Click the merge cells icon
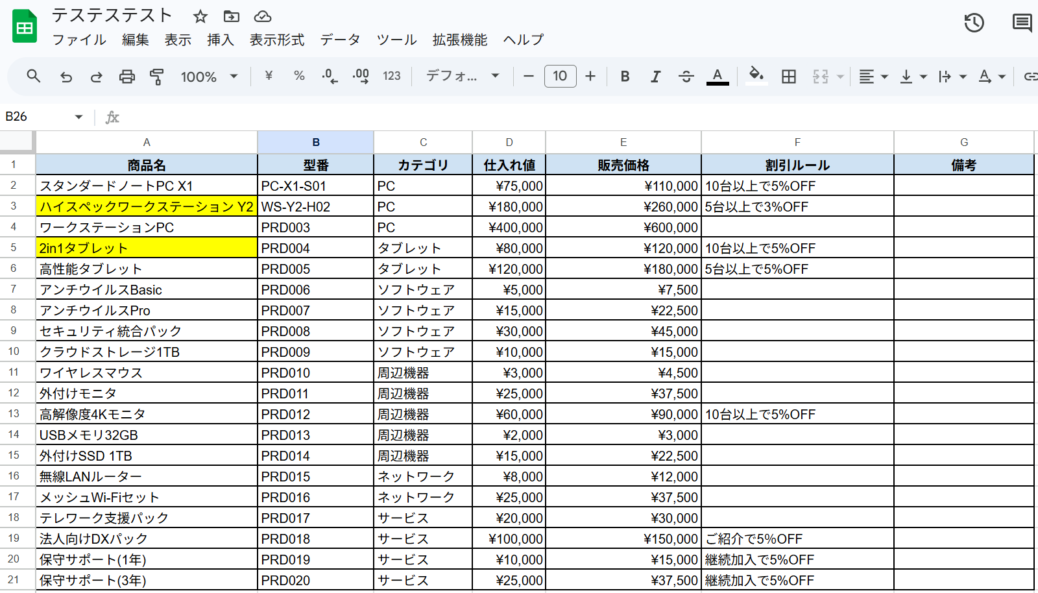This screenshot has width=1038, height=593. [x=821, y=77]
